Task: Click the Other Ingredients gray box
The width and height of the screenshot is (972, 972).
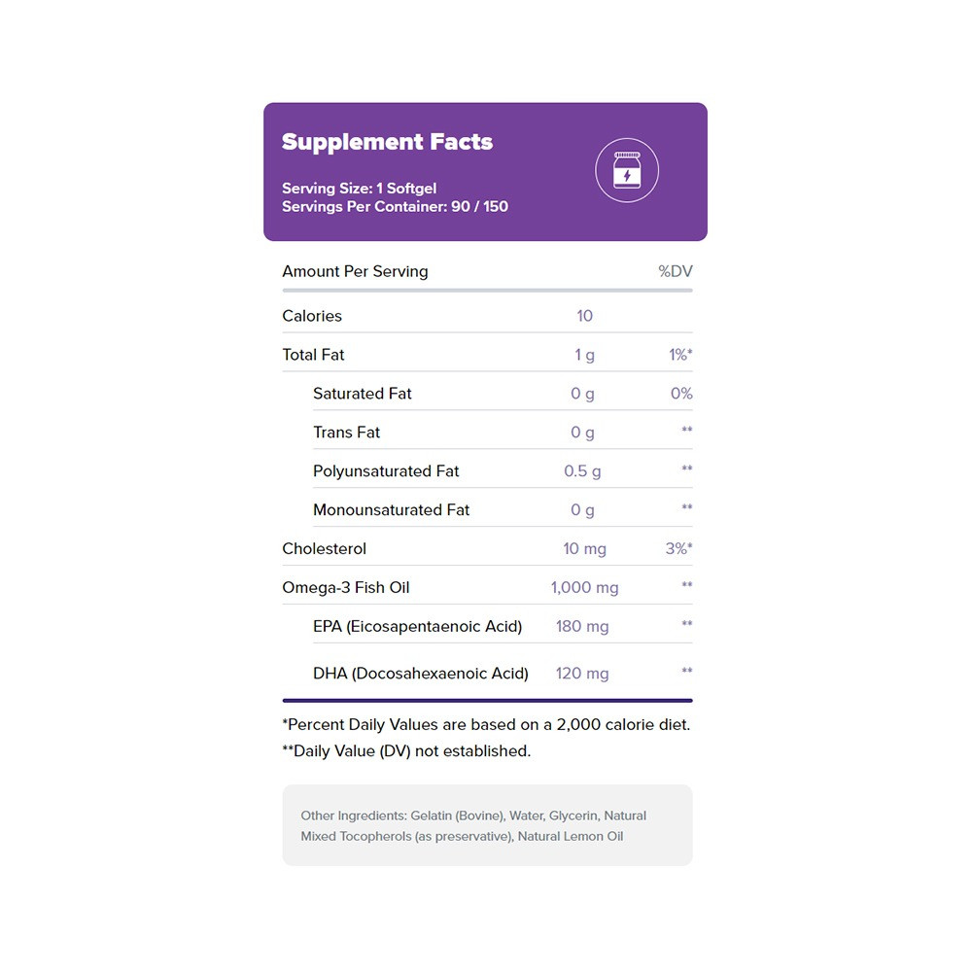Action: pos(487,825)
